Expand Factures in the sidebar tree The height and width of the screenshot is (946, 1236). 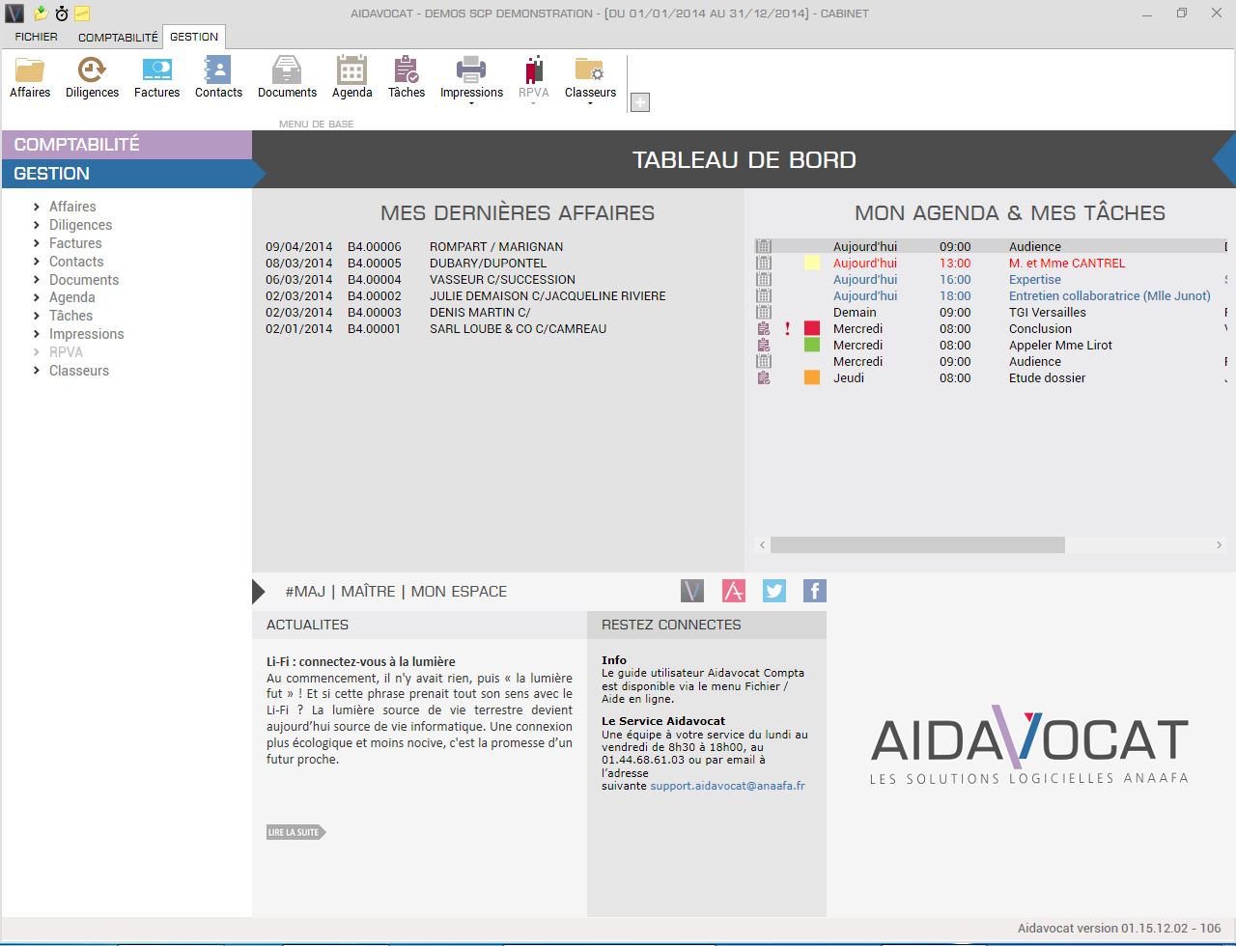[36, 243]
